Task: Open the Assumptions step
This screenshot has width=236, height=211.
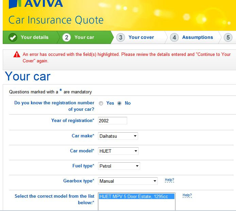Action: (x=198, y=37)
